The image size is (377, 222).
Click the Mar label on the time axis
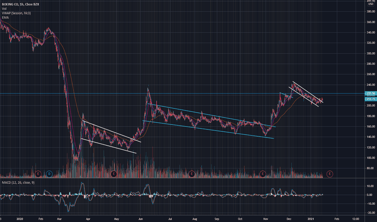tap(59, 219)
